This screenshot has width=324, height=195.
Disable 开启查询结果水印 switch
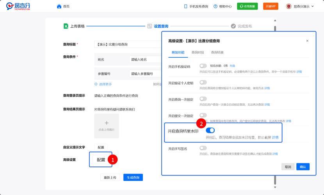click(x=210, y=130)
